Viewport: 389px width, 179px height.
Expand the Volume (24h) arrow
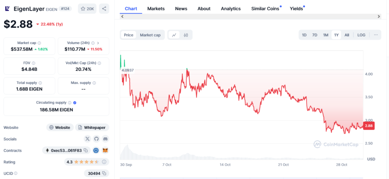tap(98, 43)
